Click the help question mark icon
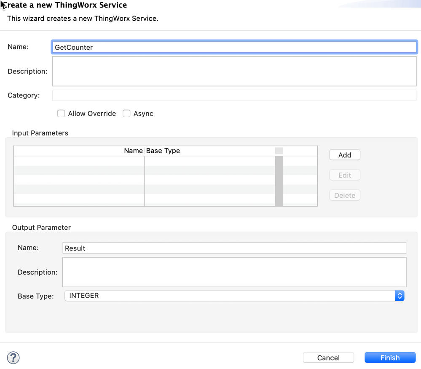This screenshot has width=421, height=369. [x=13, y=358]
